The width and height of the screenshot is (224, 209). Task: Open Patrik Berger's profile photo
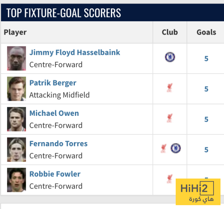(x=16, y=89)
